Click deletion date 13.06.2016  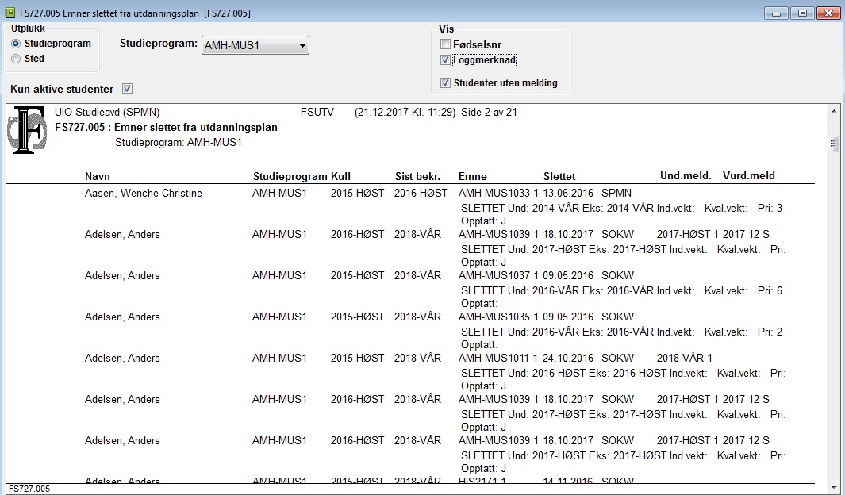point(568,193)
